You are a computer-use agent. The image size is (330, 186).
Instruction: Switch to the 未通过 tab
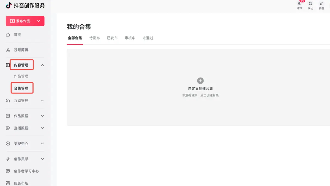coord(148,38)
